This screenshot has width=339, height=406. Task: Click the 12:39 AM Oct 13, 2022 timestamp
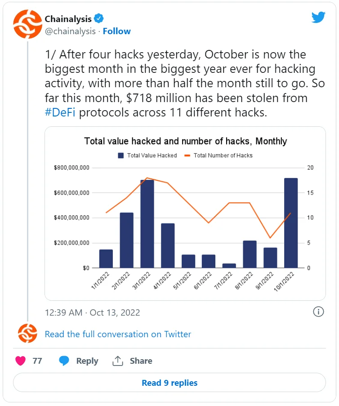92,312
